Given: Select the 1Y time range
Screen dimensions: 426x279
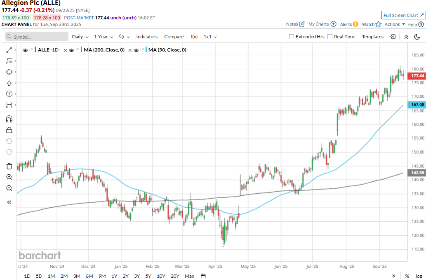Looking at the screenshot, I should [x=114, y=276].
